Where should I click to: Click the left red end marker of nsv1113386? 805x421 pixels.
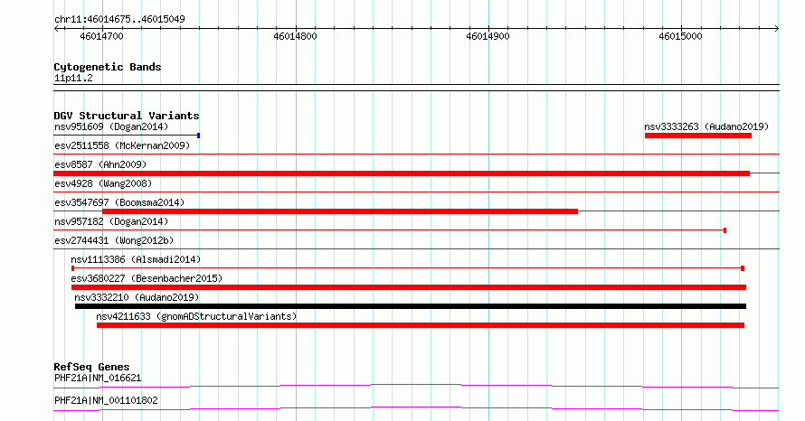tap(73, 268)
